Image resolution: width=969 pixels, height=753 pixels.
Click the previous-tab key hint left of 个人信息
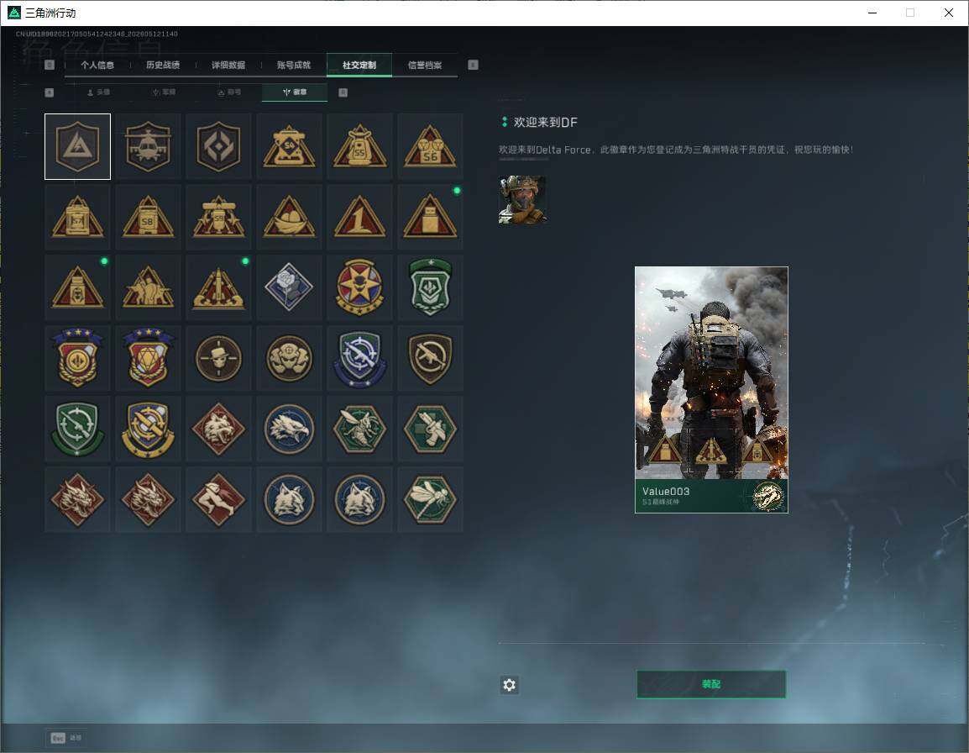click(x=50, y=65)
